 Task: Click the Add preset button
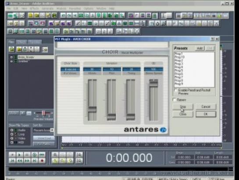[x=200, y=48]
